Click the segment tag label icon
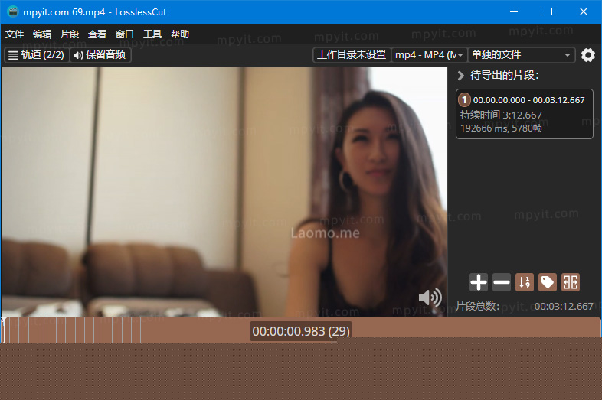The image size is (602, 400). [x=548, y=282]
